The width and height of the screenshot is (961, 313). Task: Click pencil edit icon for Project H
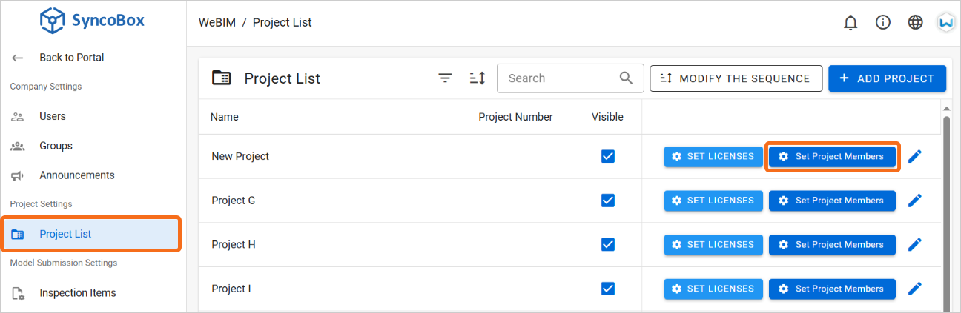[x=915, y=244]
